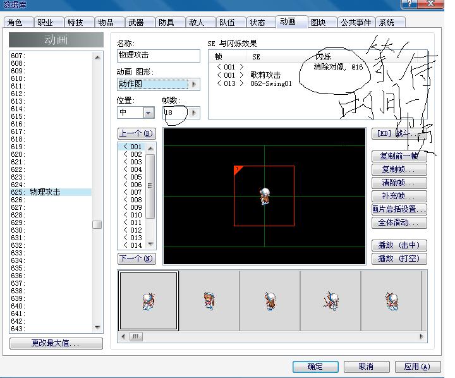Select the fifth sprite cell thumbnail
Viewport: 455px width, 378px height.
(x=391, y=301)
